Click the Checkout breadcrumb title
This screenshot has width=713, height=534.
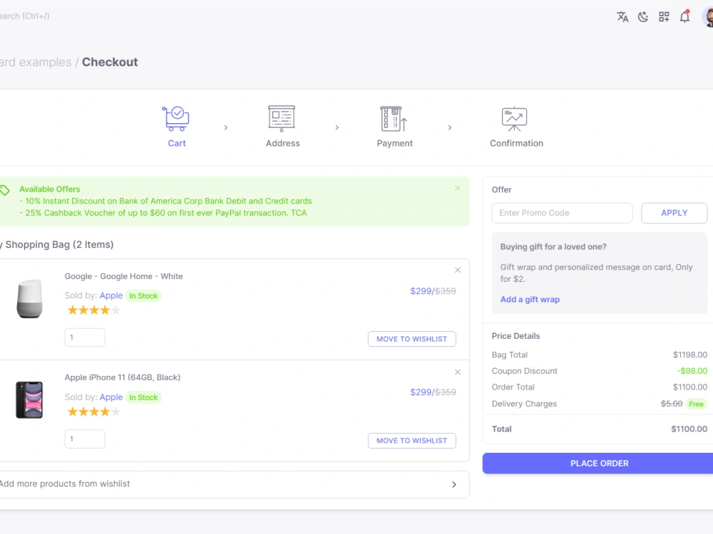click(110, 62)
